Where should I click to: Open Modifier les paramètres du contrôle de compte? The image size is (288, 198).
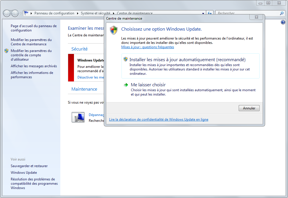tap(31, 55)
